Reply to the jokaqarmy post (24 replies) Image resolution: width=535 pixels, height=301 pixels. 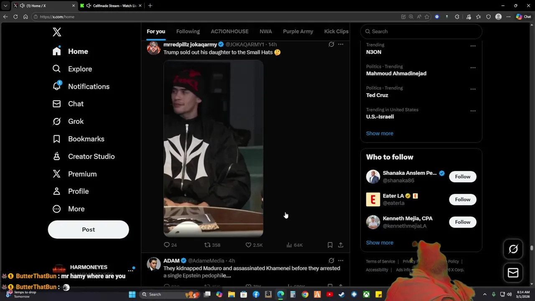click(170, 245)
